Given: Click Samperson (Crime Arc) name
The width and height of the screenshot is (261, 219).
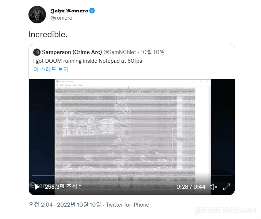Looking at the screenshot, I should [x=72, y=52].
